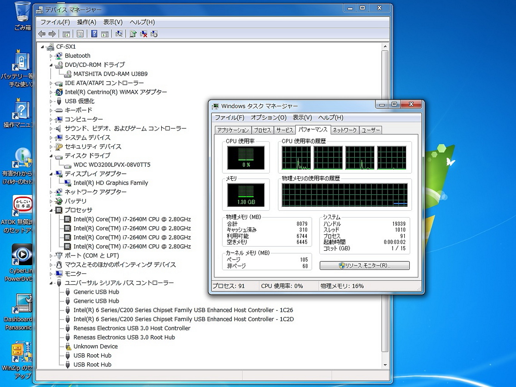Click the Disable device toolbar icon with down arrow
516x387 pixels.
(x=154, y=34)
